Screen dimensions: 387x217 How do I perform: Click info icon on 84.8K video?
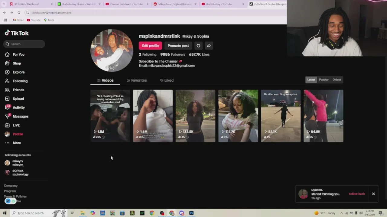coord(315,137)
